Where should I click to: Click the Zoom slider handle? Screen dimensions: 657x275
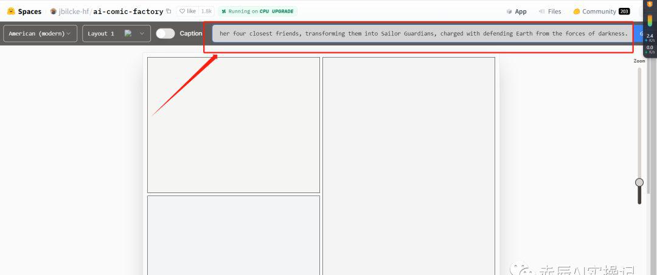(x=639, y=182)
